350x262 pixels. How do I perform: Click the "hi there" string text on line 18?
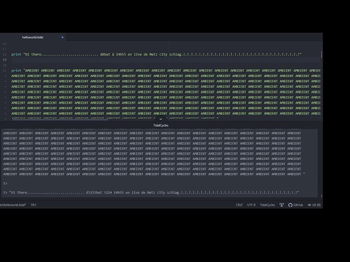point(32,55)
